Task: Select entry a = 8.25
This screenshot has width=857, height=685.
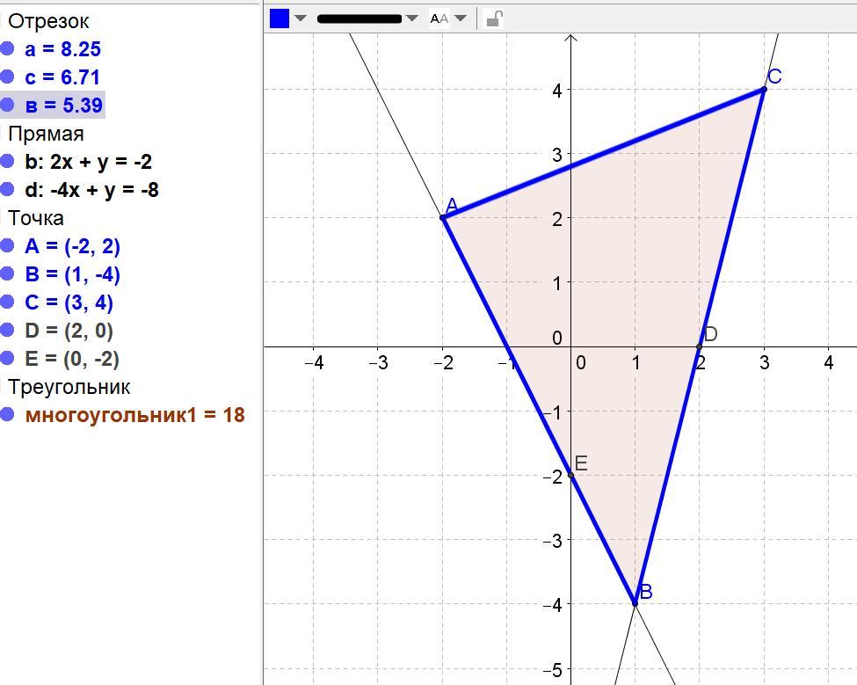Action: 63,49
